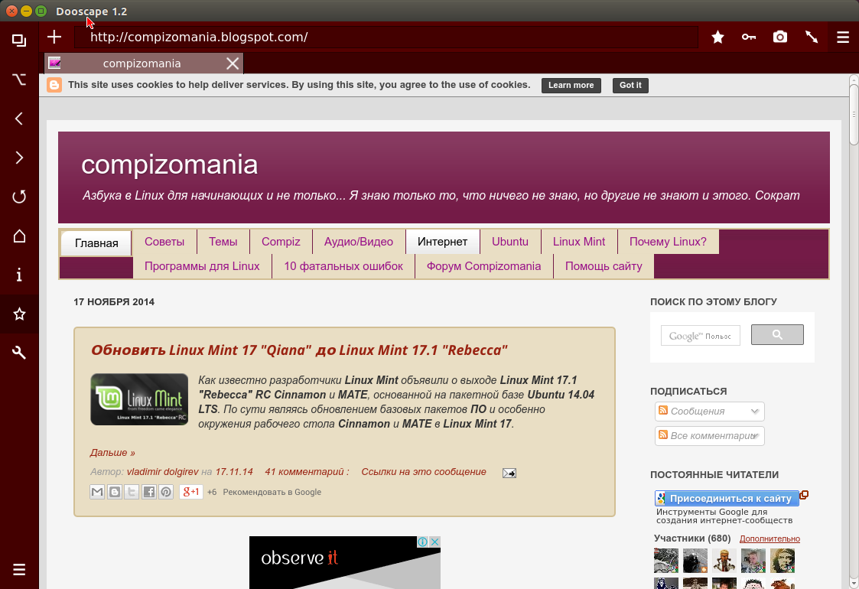Open the 17.11.14 post date link
Image resolution: width=859 pixels, height=589 pixels.
click(x=234, y=472)
